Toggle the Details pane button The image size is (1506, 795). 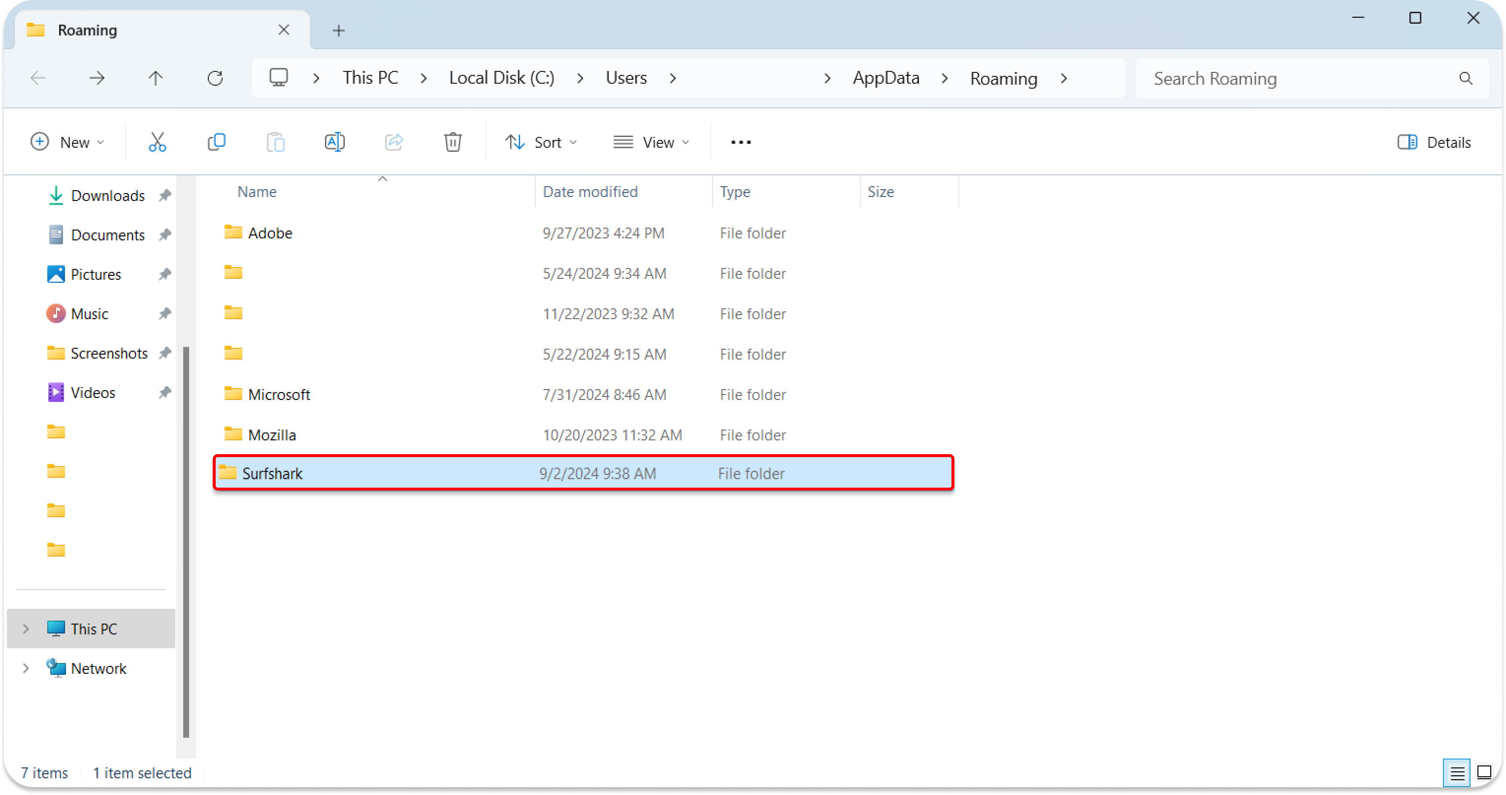1434,142
